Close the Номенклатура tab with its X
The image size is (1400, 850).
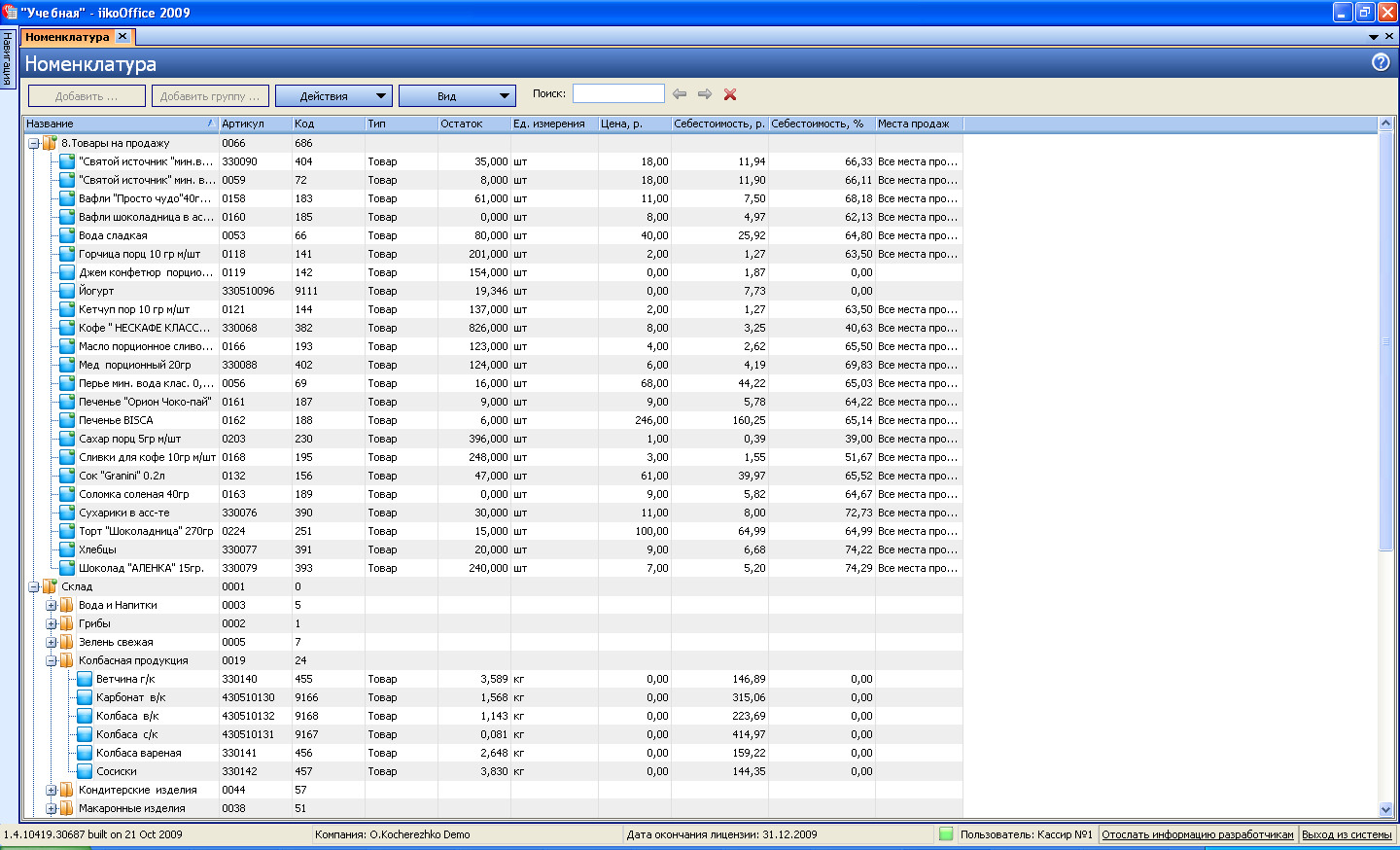(122, 36)
